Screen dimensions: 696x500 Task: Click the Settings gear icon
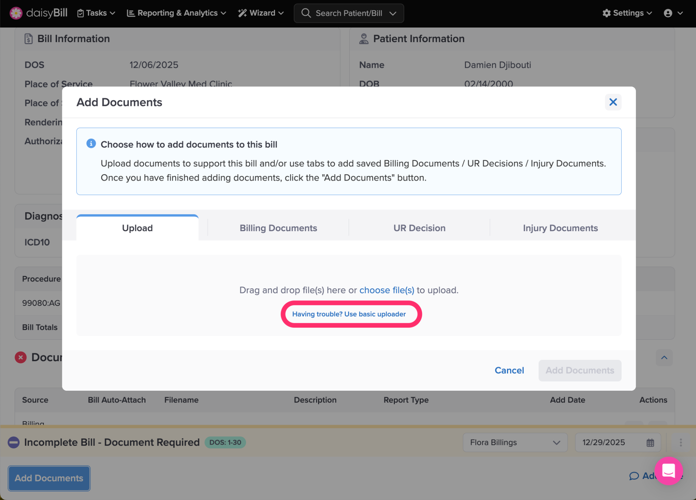point(606,13)
